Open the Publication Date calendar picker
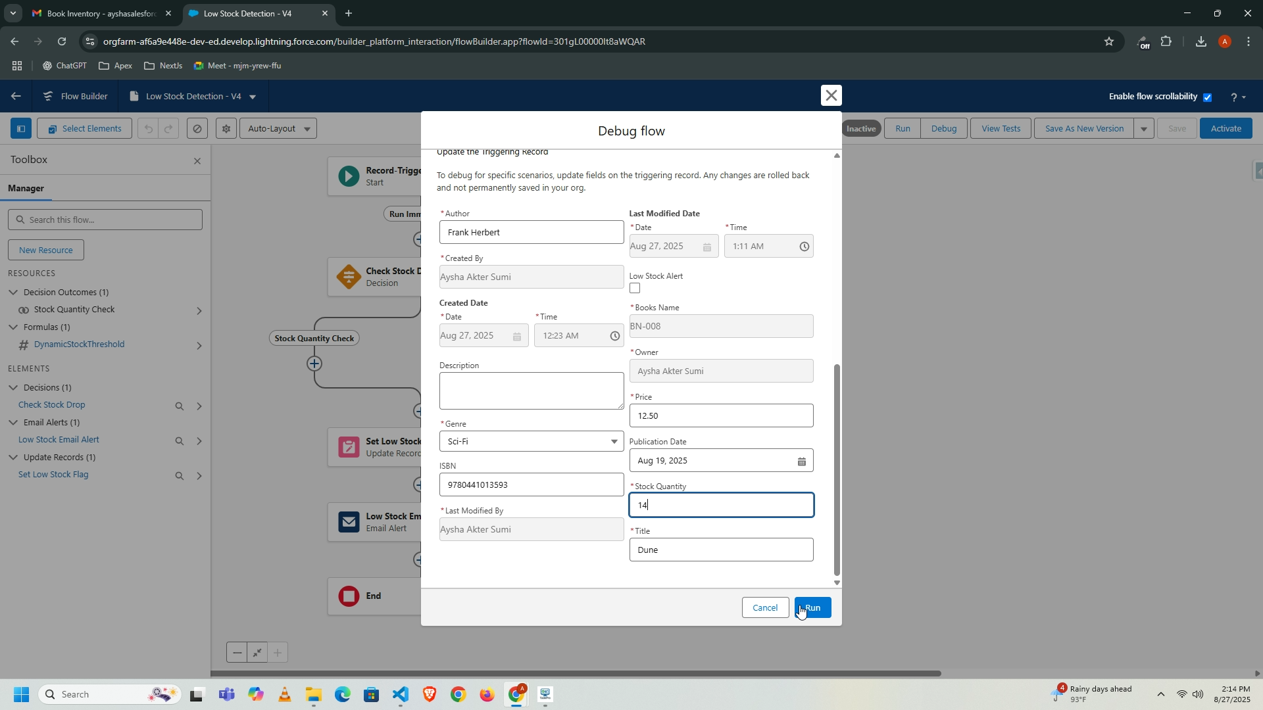 (801, 461)
